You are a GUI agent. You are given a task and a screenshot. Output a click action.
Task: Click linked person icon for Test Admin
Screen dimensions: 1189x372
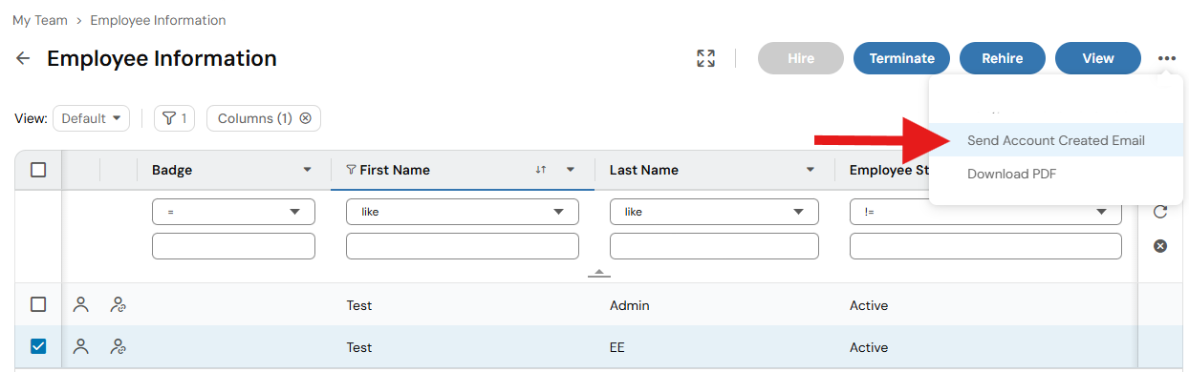pyautogui.click(x=119, y=305)
